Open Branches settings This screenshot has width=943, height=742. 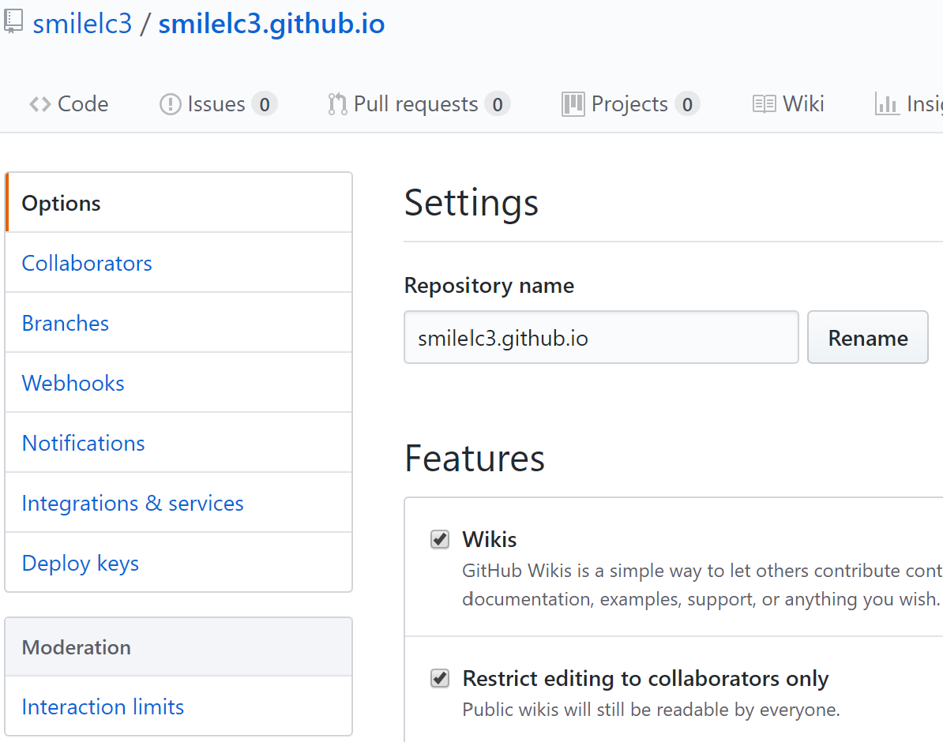(x=178, y=323)
